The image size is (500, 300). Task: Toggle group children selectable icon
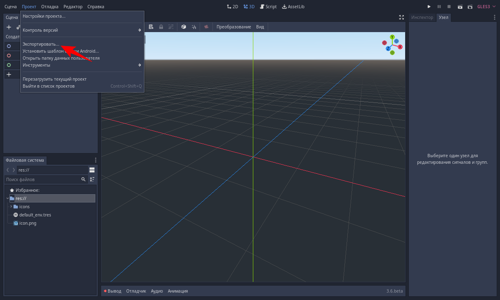pyautogui.click(x=170, y=27)
